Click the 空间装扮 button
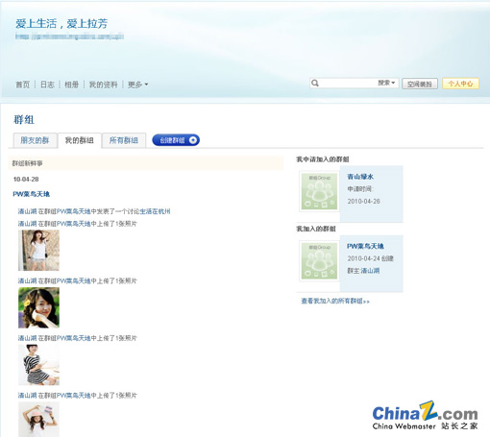 coord(420,84)
